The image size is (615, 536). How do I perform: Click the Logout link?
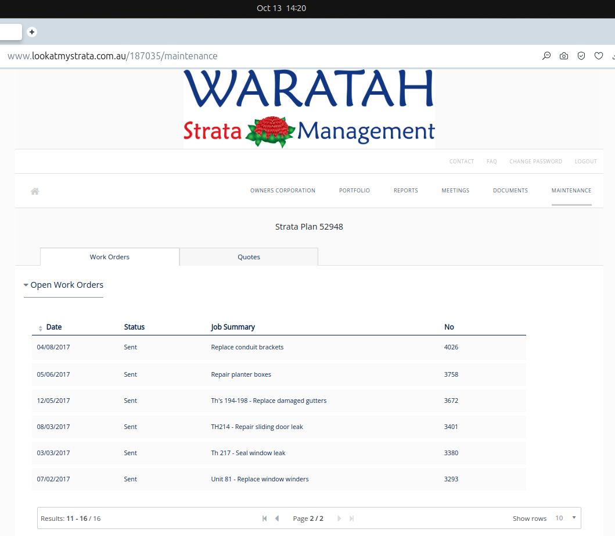click(x=585, y=162)
